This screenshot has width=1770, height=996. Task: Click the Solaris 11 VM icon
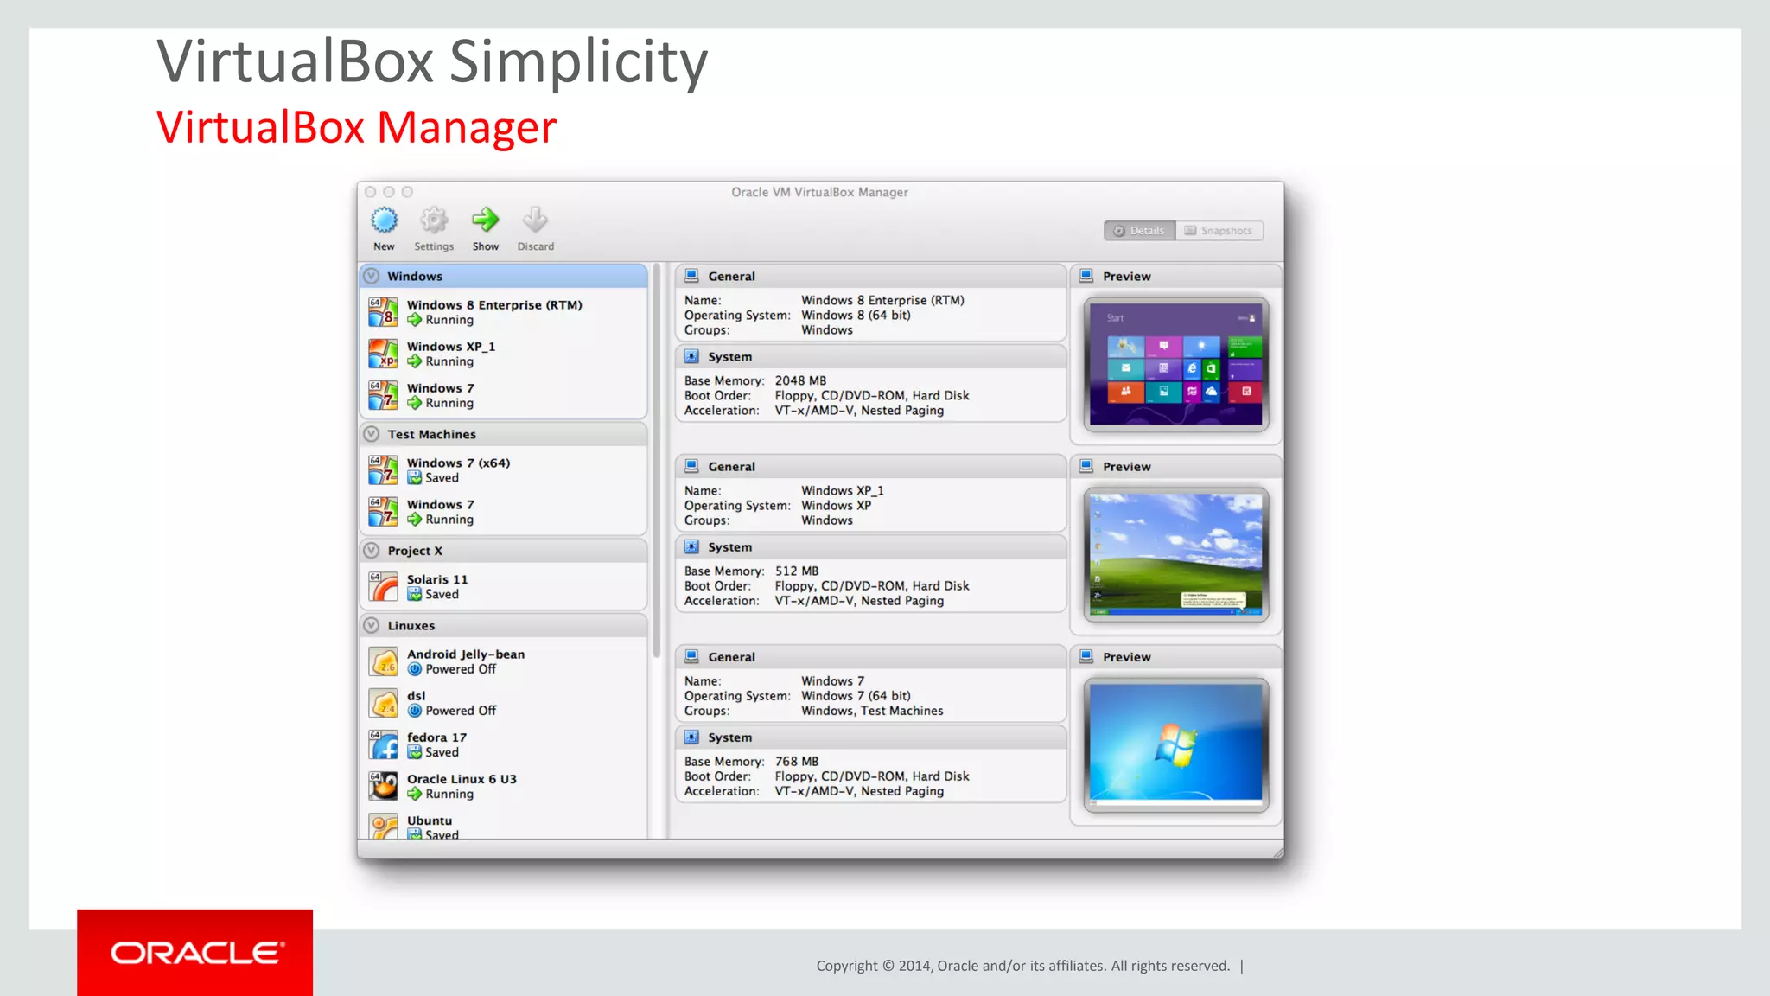click(x=383, y=586)
